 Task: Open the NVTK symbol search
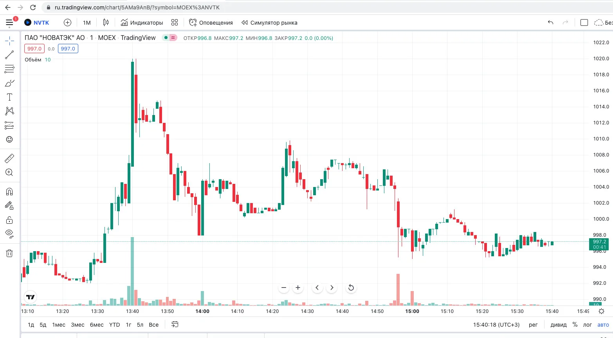37,23
